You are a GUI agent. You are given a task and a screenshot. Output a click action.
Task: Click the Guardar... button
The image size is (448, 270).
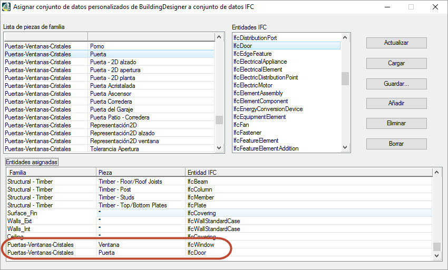396,84
